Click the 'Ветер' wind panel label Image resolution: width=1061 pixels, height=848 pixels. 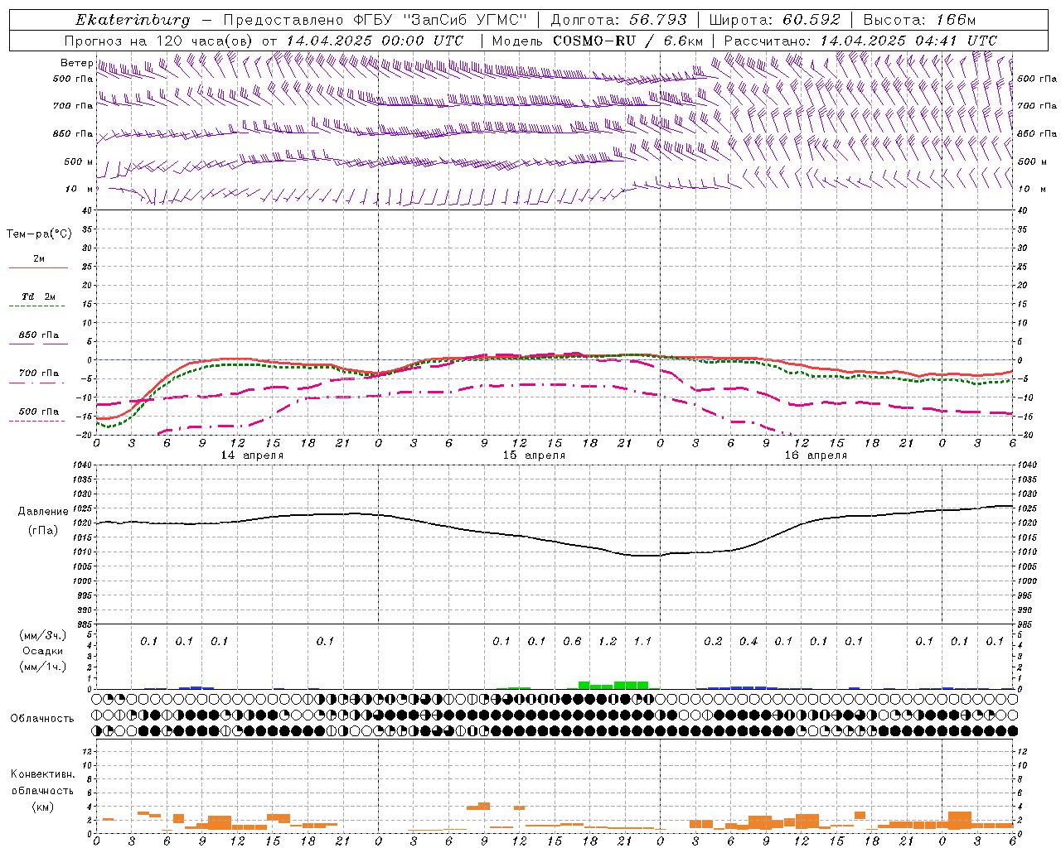[76, 63]
